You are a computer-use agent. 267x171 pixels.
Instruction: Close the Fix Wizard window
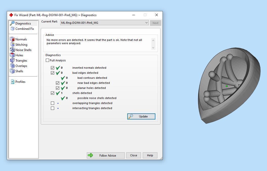pyautogui.click(x=157, y=15)
